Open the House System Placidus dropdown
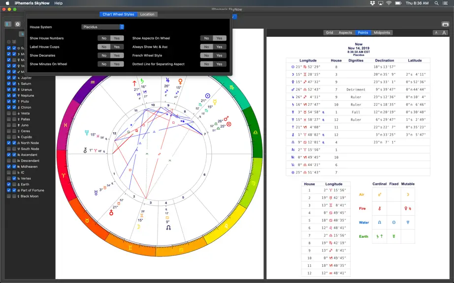 click(103, 27)
